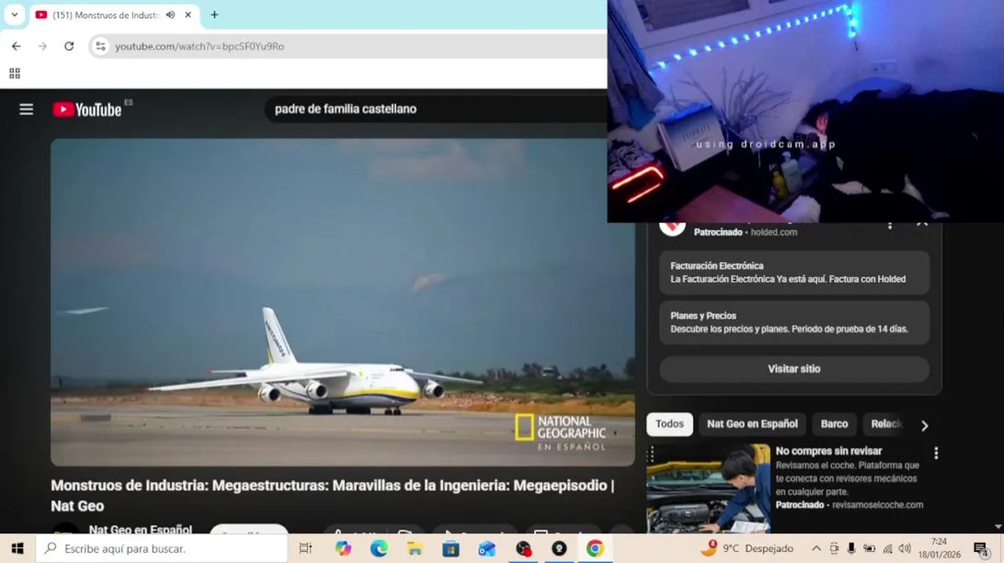
Task: Open Microsoft Edge from the taskbar
Action: click(379, 549)
